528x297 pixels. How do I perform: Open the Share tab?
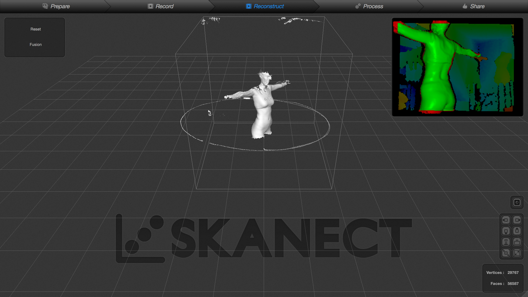click(x=473, y=6)
